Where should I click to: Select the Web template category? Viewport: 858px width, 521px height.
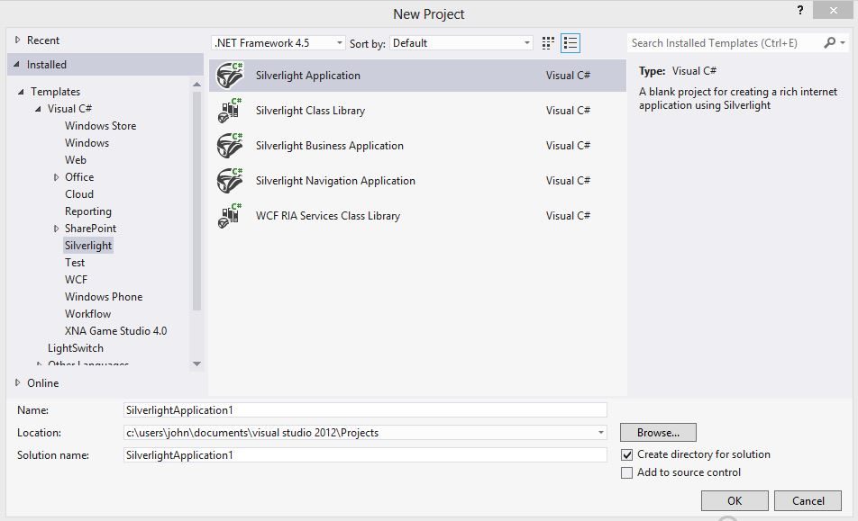76,160
